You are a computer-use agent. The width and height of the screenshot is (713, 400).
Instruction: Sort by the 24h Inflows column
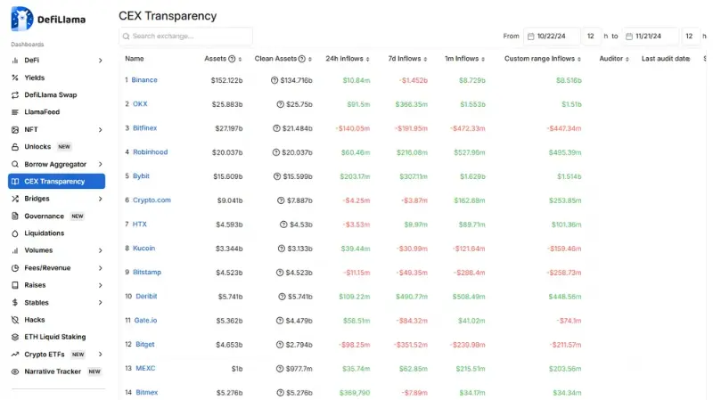tap(348, 59)
